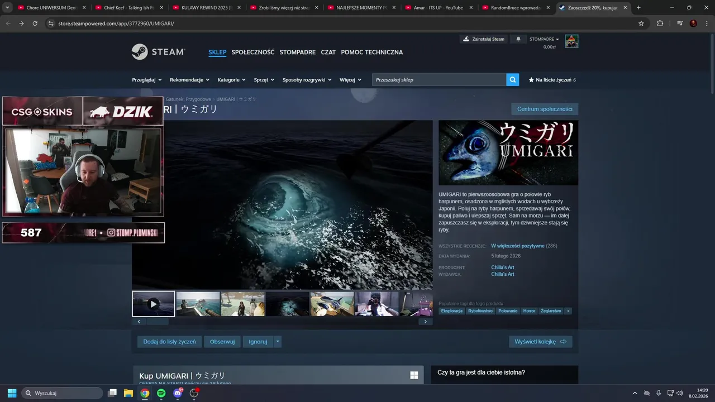Click Centrum społeczności button
Viewport: 715px width, 402px height.
(x=545, y=109)
